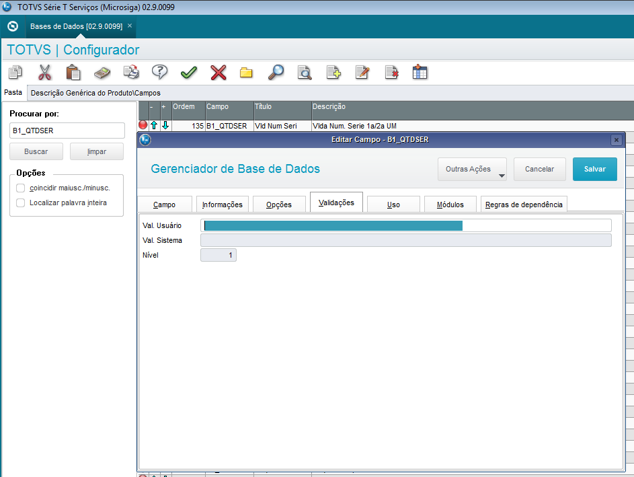The width and height of the screenshot is (634, 477).
Task: Enable coincidir maiusc./minusc. checkbox
Action: click(21, 188)
